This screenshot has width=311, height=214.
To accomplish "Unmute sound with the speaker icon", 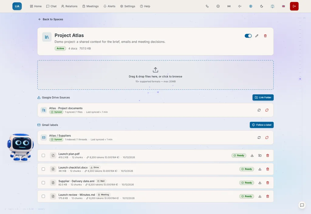I will tap(240, 6).
